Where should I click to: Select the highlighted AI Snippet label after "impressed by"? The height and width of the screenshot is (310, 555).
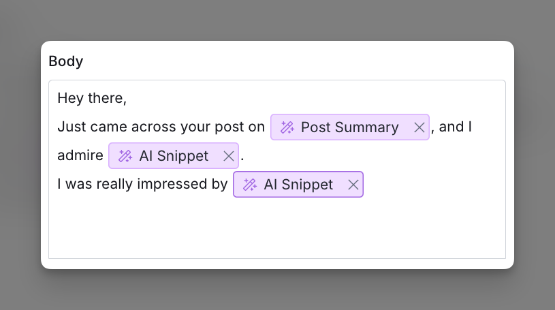(298, 185)
